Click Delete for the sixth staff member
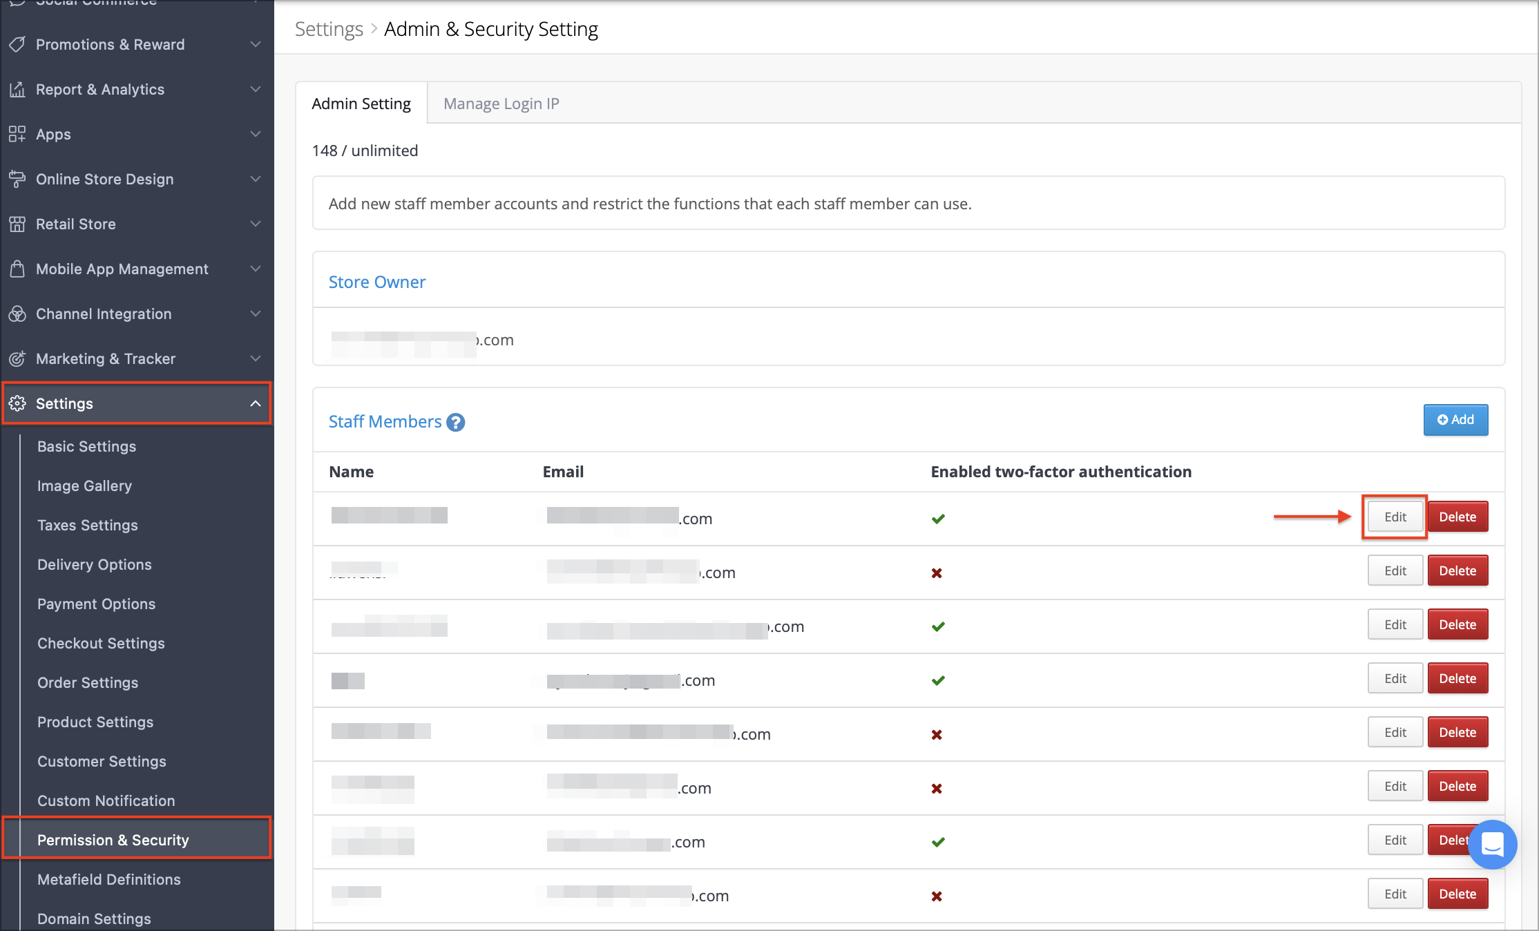 click(x=1457, y=786)
